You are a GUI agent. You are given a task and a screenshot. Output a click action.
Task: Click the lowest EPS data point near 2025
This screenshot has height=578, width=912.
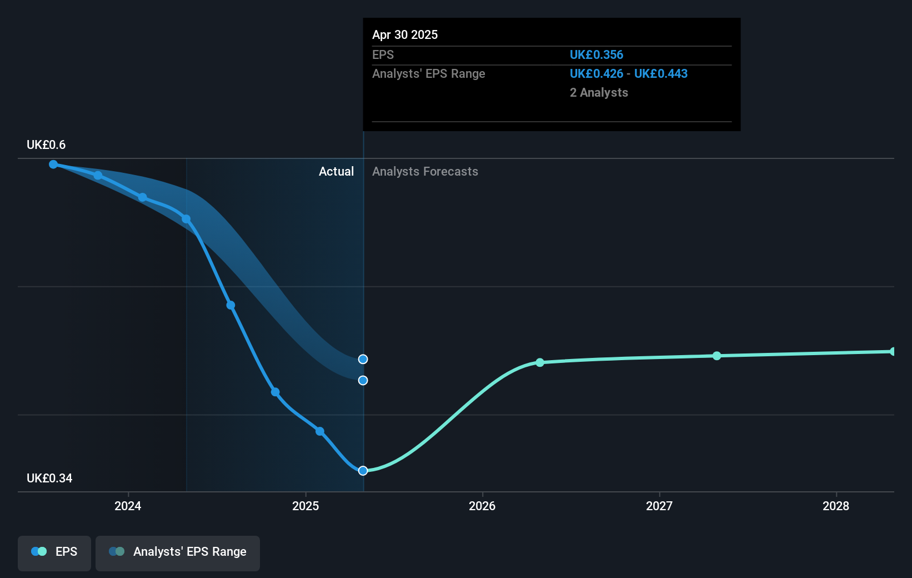click(363, 470)
